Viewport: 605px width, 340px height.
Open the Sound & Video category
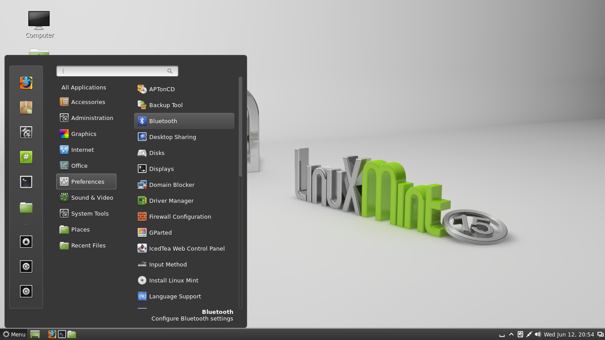coord(86,197)
